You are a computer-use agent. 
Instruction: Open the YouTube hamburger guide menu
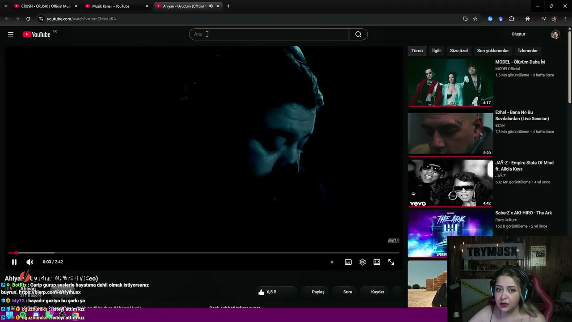click(x=11, y=34)
